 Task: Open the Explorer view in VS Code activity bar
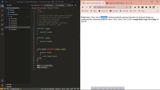tap(2, 6)
